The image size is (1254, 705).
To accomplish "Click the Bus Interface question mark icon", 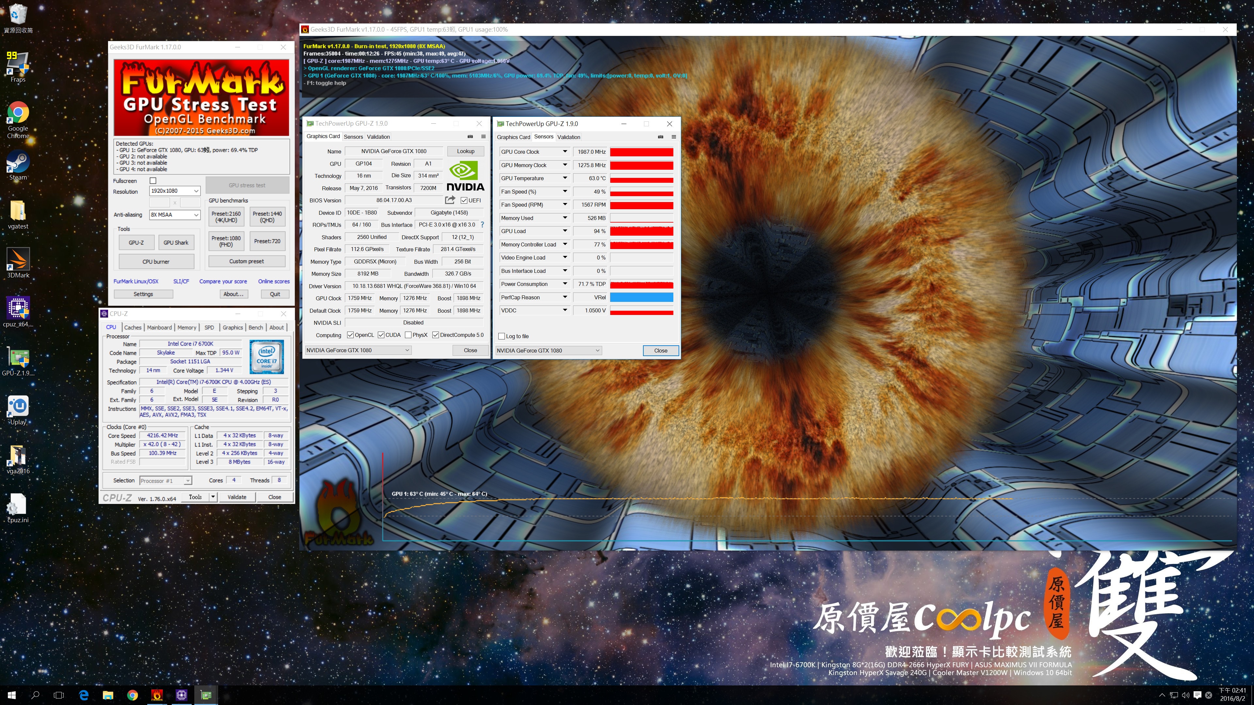I will point(482,225).
